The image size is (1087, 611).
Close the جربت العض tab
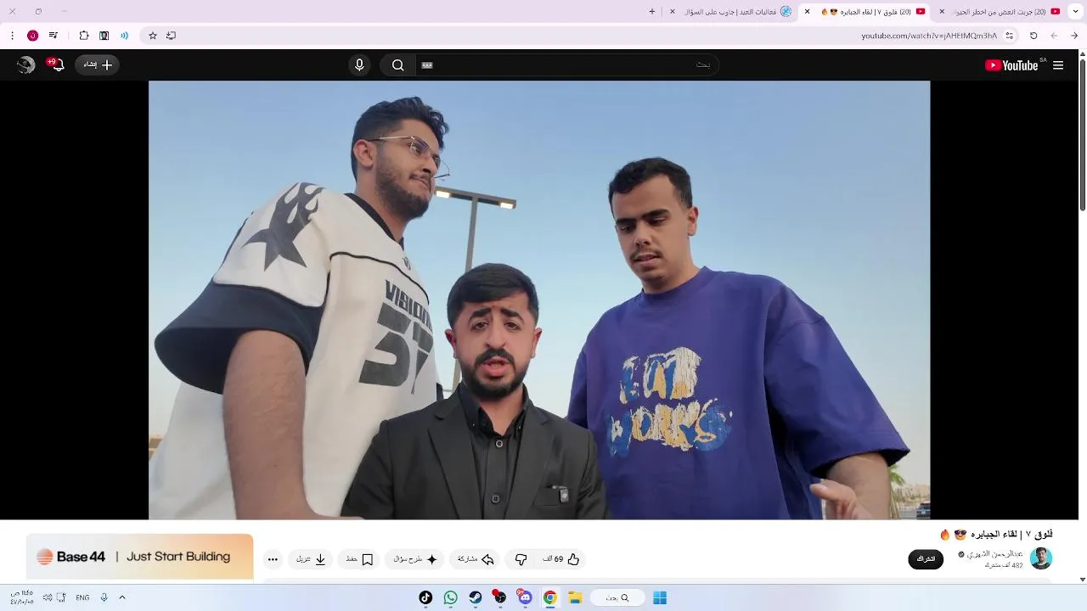point(942,12)
